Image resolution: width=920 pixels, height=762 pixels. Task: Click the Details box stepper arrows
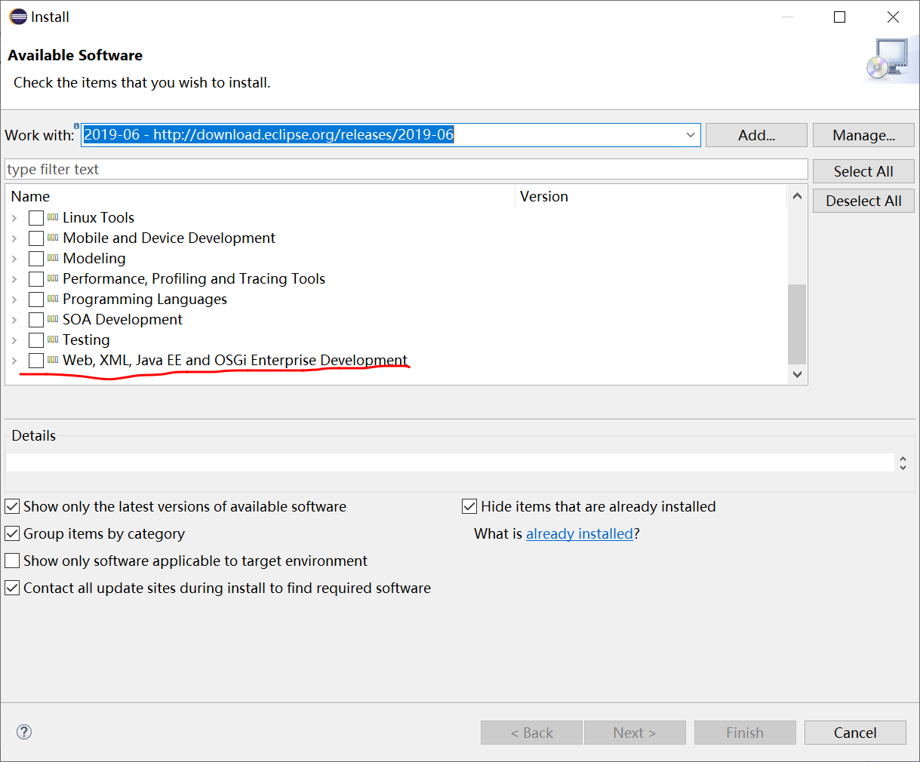pos(903,462)
